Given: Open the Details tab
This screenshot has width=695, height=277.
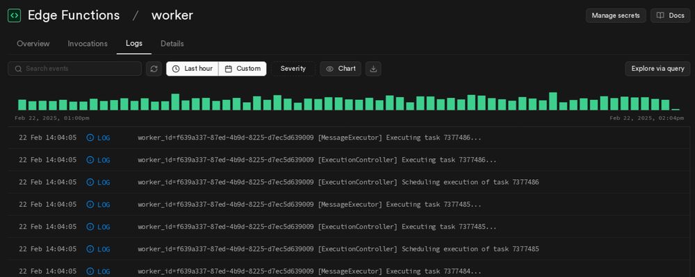Looking at the screenshot, I should pyautogui.click(x=172, y=43).
